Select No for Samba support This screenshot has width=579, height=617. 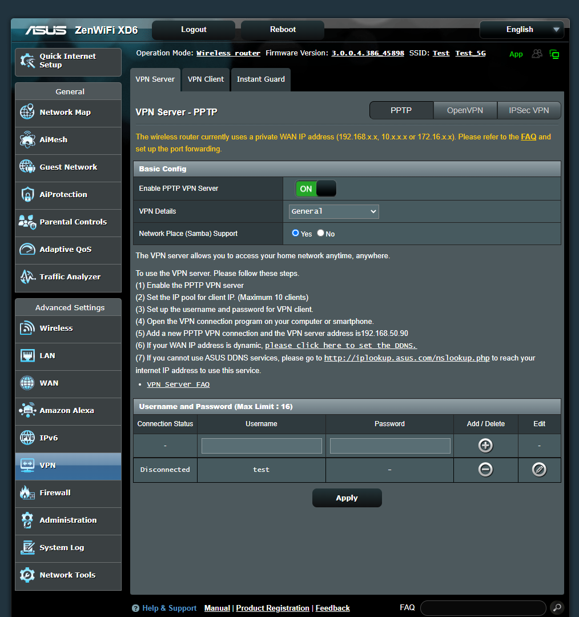(320, 233)
